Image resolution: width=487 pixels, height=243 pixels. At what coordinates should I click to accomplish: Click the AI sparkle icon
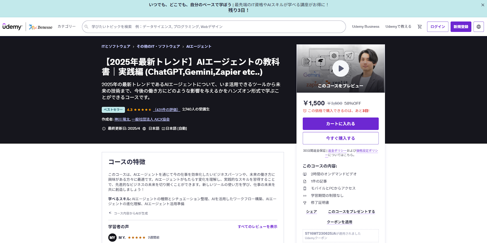pyautogui.click(x=110, y=213)
